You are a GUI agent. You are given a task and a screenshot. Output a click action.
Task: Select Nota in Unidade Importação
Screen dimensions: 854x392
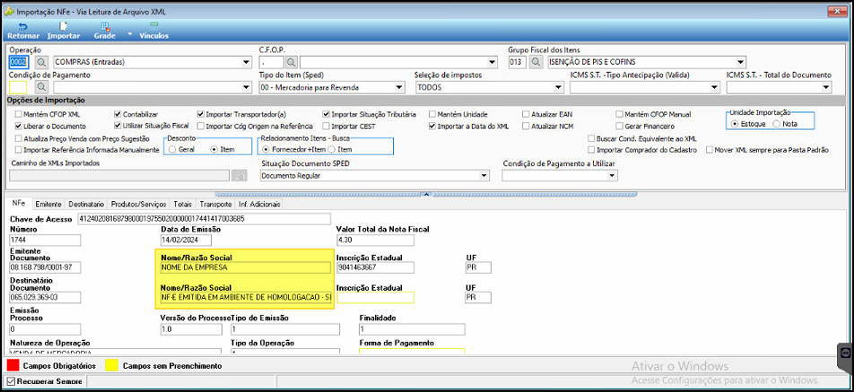[776, 124]
